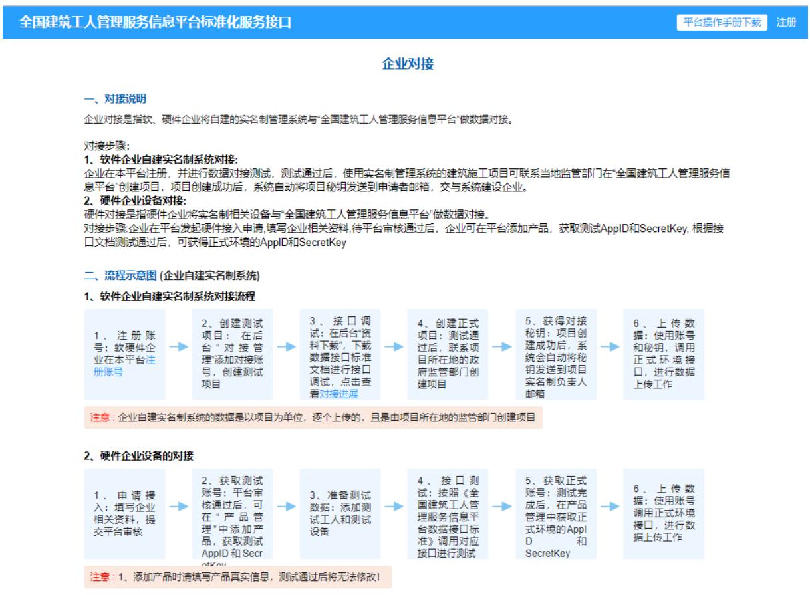This screenshot has height=595, width=810.
Task: Click the arrow after the 注册账号 step
Action: pos(178,346)
